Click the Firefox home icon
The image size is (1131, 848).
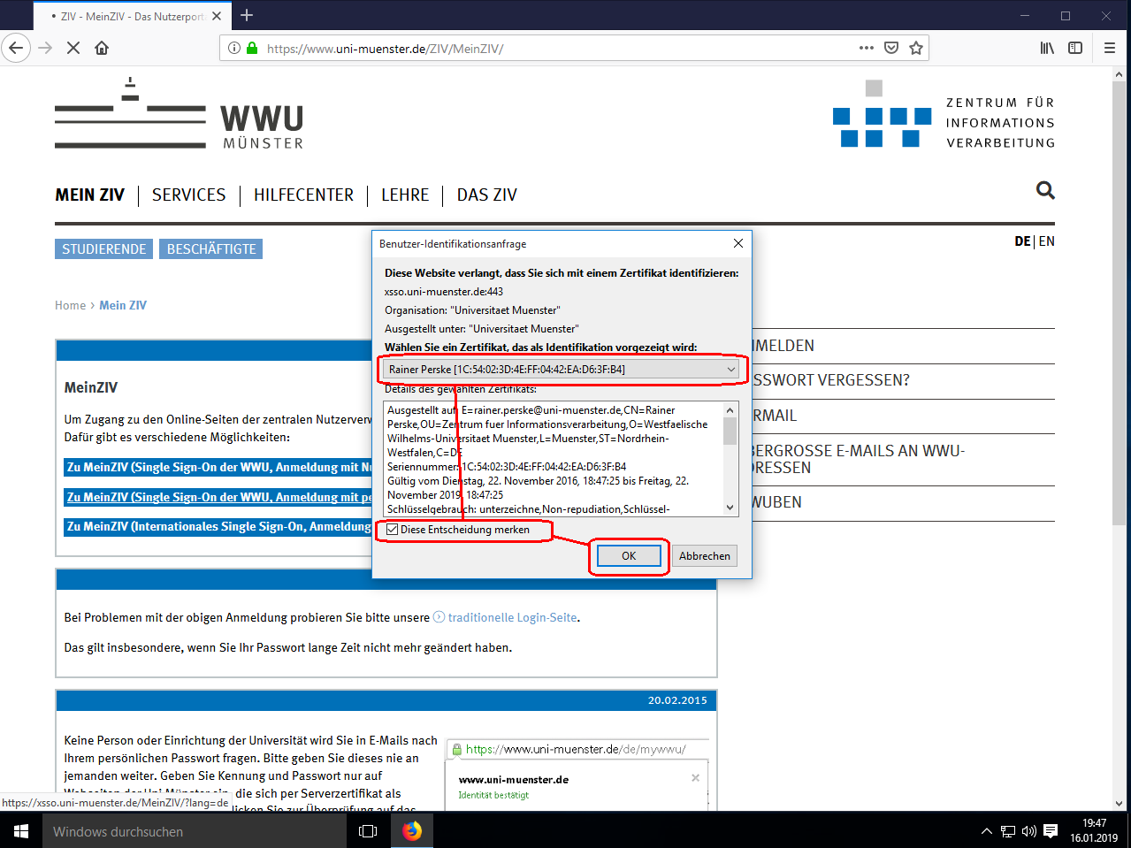click(x=102, y=48)
